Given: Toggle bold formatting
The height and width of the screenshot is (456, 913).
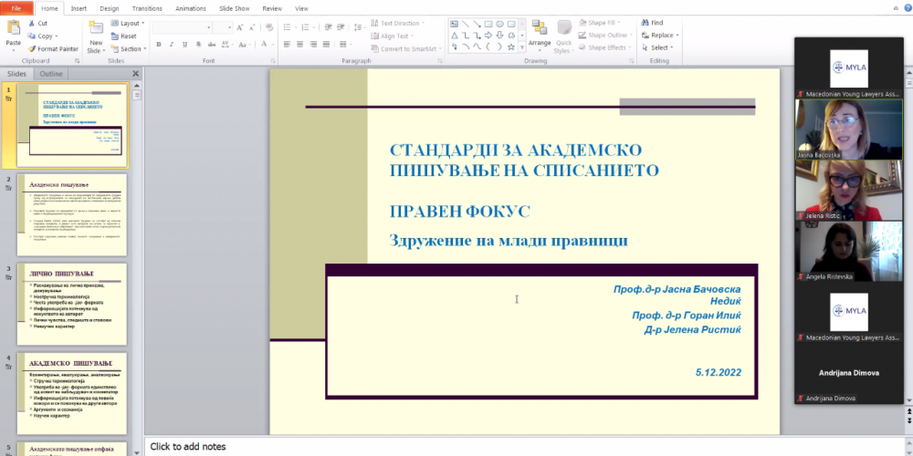Looking at the screenshot, I should point(159,44).
